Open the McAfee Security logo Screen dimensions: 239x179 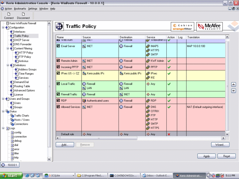click(209, 27)
